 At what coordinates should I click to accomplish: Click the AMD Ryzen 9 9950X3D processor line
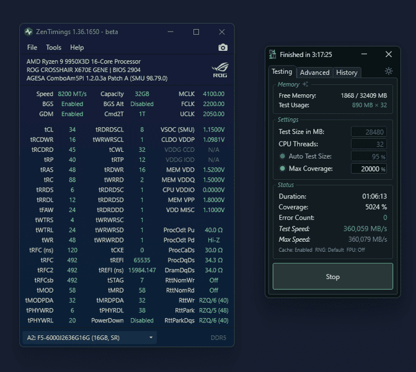[x=84, y=61]
